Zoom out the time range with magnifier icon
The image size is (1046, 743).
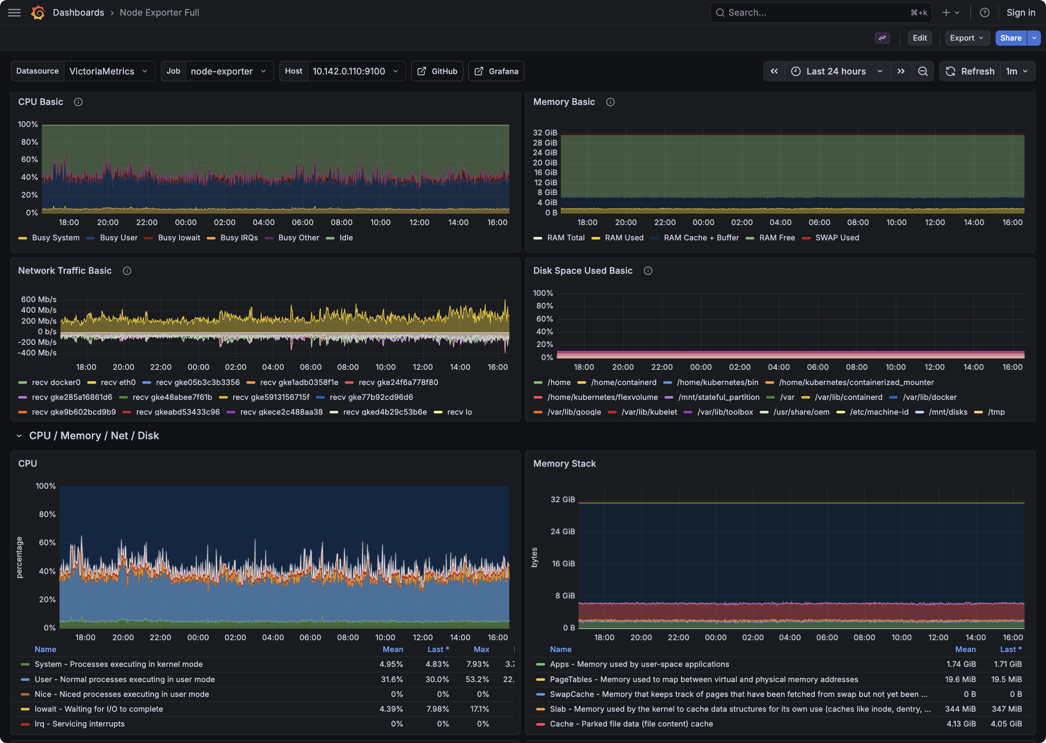(923, 71)
